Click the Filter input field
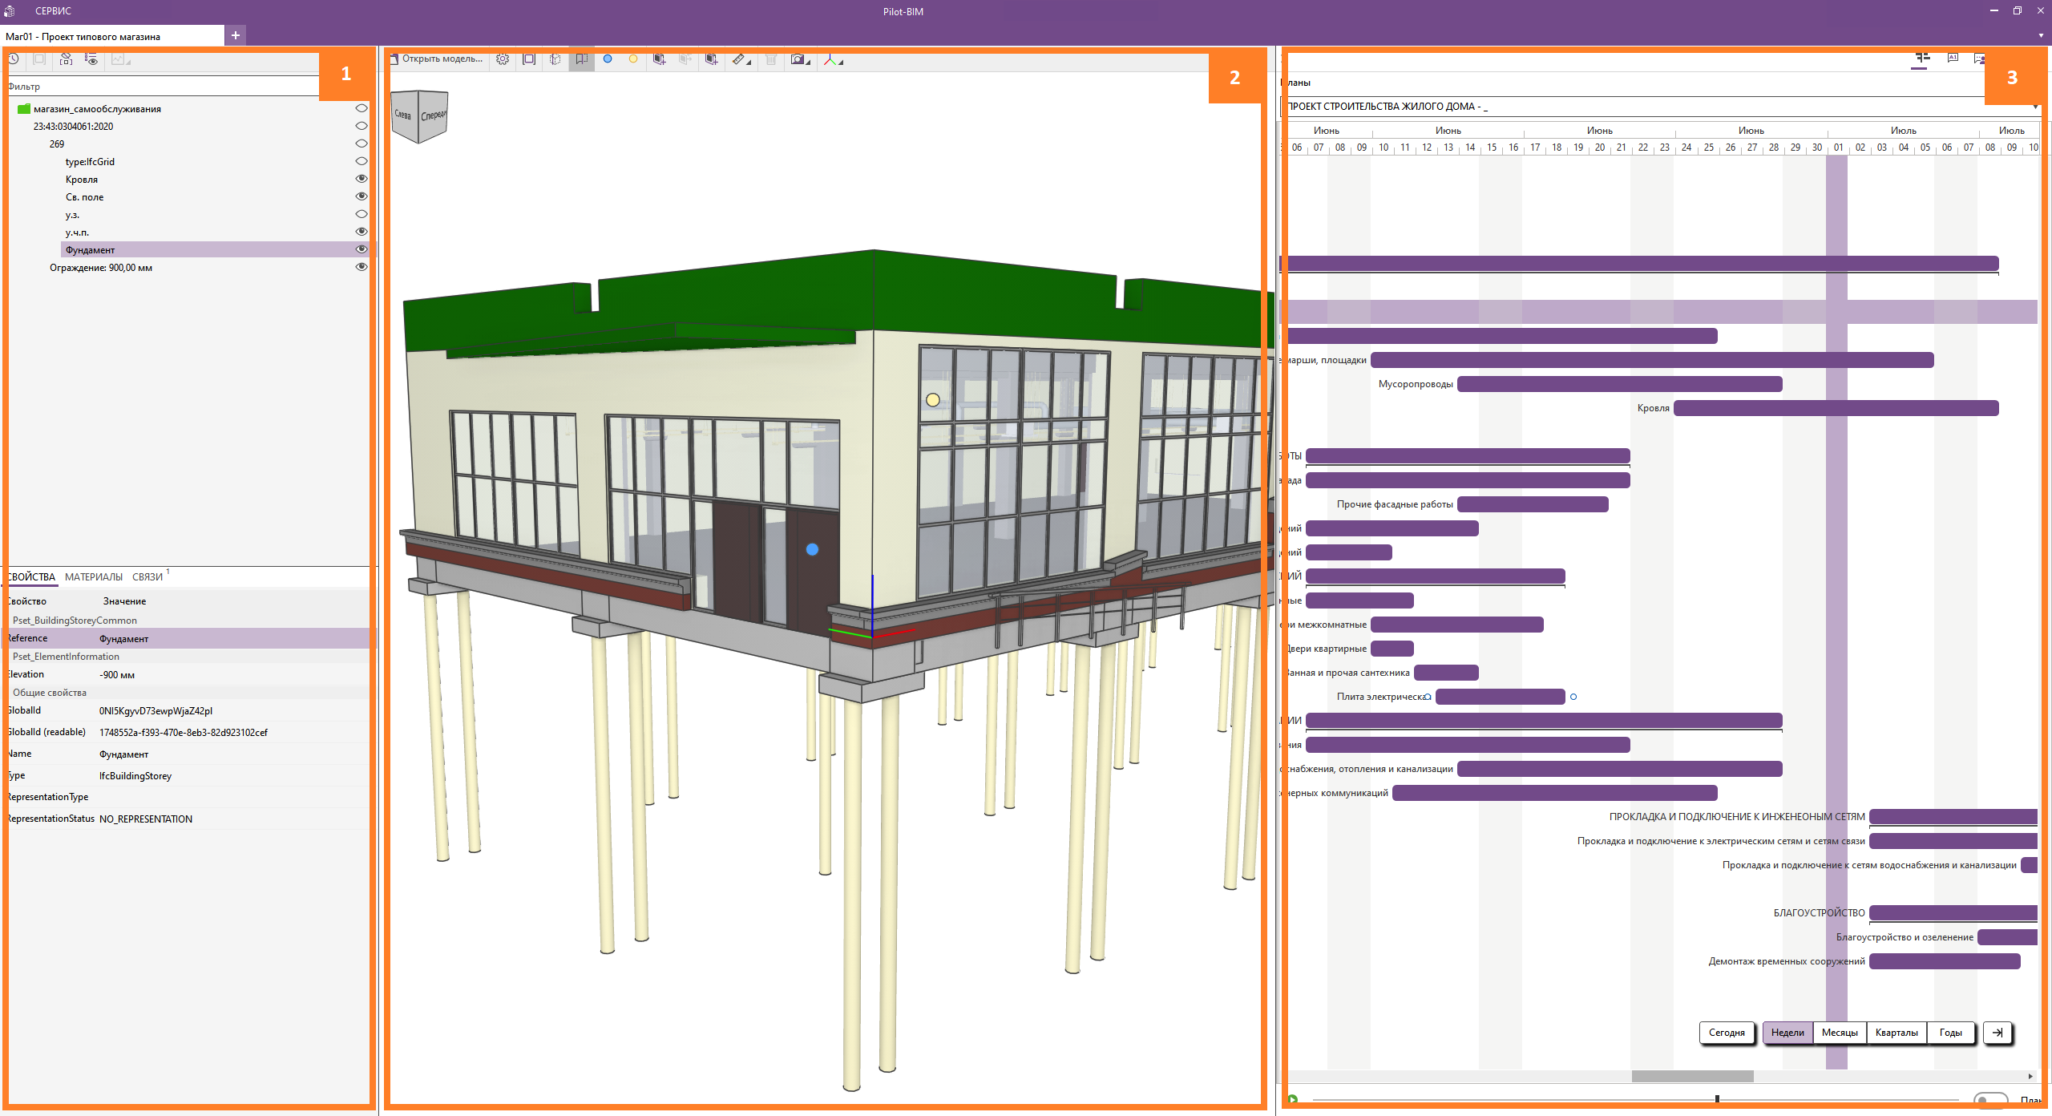 click(x=160, y=87)
